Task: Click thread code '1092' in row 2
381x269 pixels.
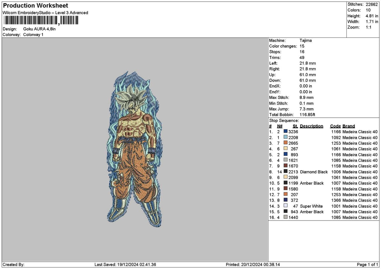Action: 336,137
